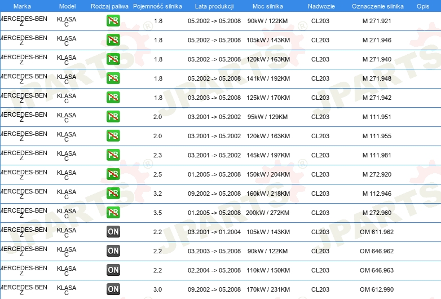This screenshot has height=299, width=441.
Task: Click the Nadwozie column header
Action: [321, 6]
